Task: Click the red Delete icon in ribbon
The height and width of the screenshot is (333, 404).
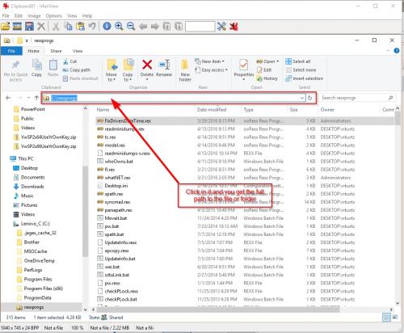Action: click(x=147, y=65)
